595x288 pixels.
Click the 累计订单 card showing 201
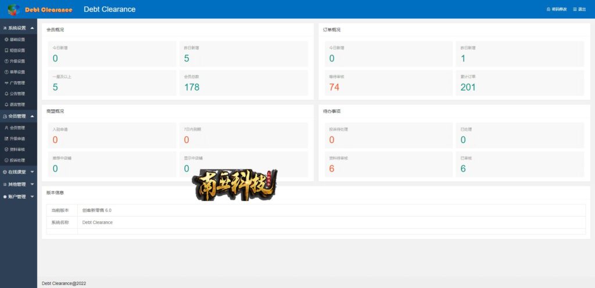pyautogui.click(x=520, y=82)
